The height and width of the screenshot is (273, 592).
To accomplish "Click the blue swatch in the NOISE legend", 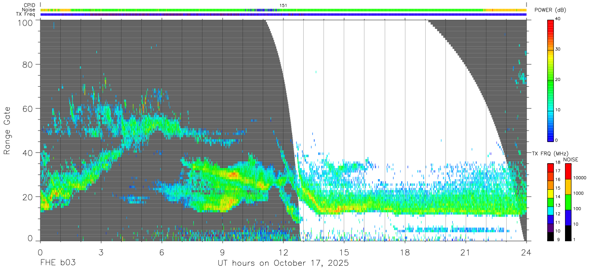I will 568,218.
